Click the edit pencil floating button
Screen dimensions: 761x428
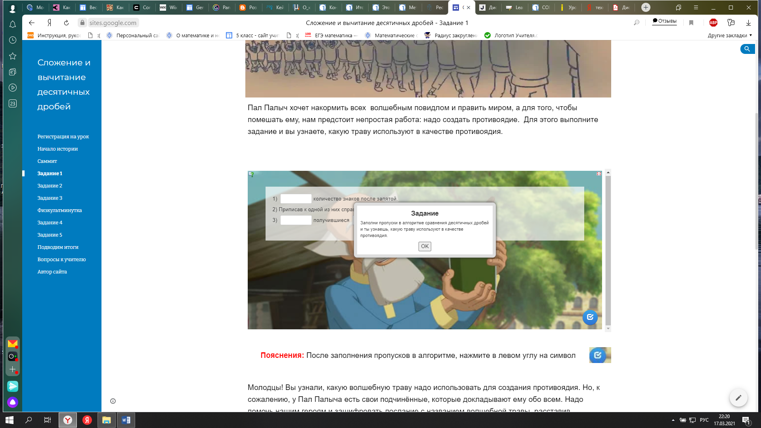(738, 397)
